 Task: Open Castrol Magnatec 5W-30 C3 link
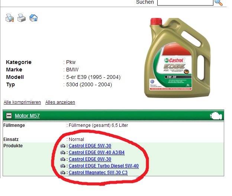(x=98, y=172)
